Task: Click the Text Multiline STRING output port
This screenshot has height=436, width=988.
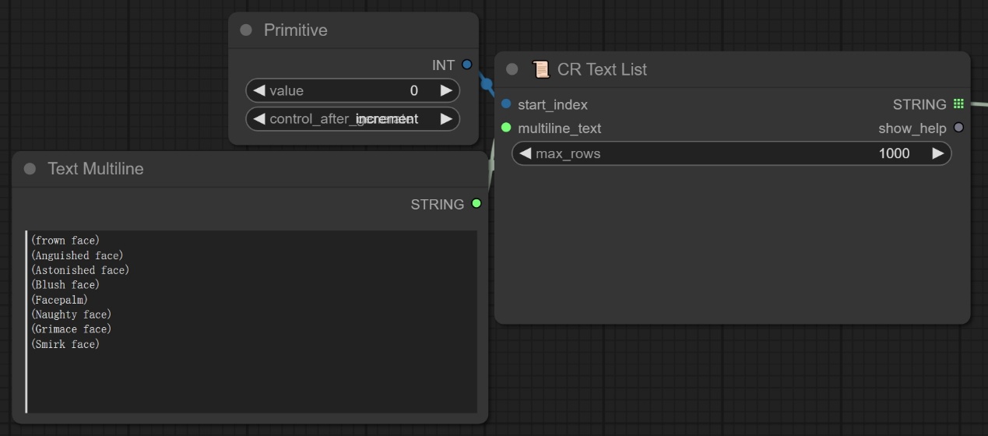Action: pyautogui.click(x=476, y=204)
